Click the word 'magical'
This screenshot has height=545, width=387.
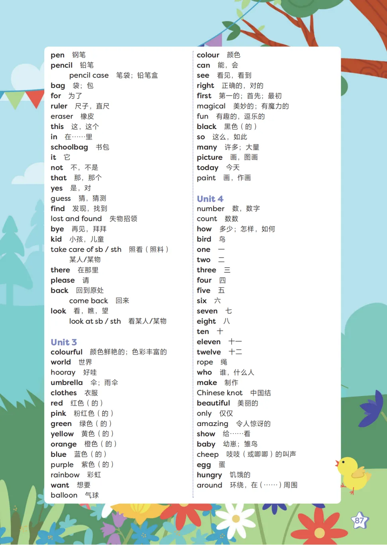[x=211, y=106]
